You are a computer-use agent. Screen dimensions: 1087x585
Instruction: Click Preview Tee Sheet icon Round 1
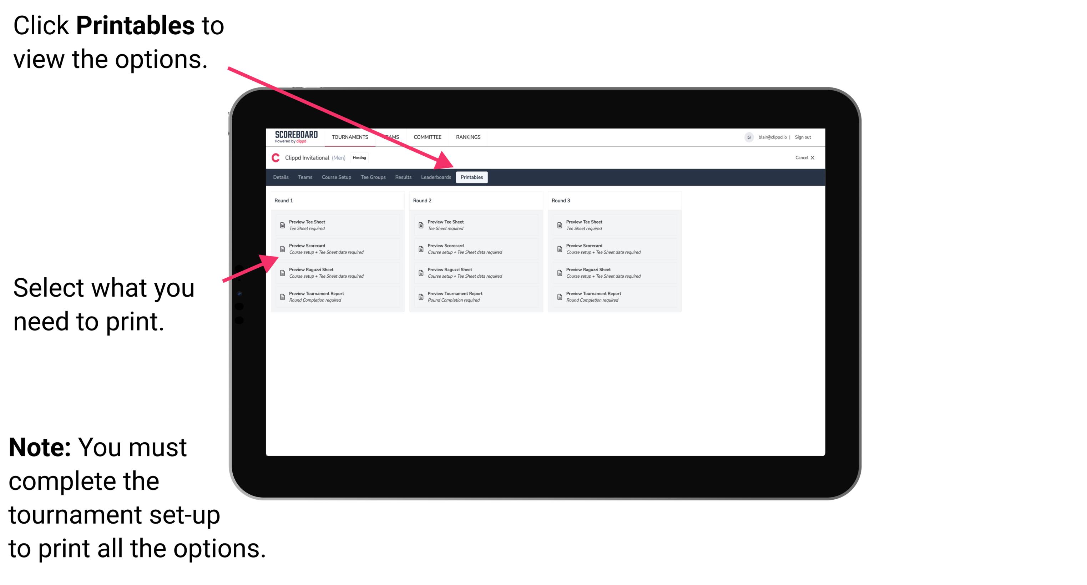pos(282,225)
